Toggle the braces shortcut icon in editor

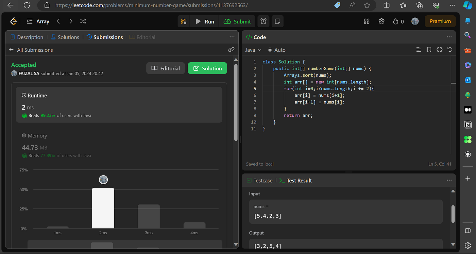439,50
